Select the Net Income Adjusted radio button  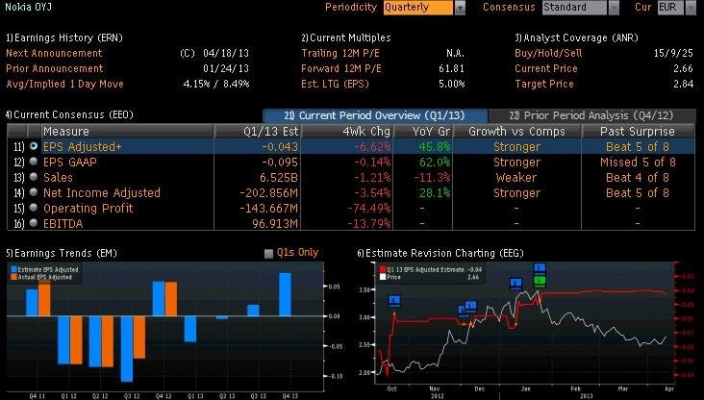(34, 192)
